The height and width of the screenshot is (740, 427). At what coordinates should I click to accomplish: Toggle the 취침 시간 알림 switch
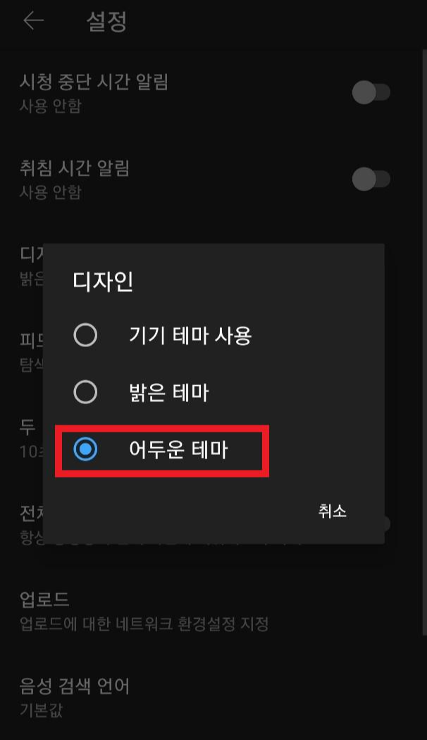[371, 179]
